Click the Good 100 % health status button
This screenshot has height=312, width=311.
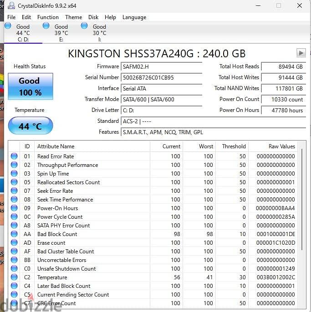click(x=31, y=86)
